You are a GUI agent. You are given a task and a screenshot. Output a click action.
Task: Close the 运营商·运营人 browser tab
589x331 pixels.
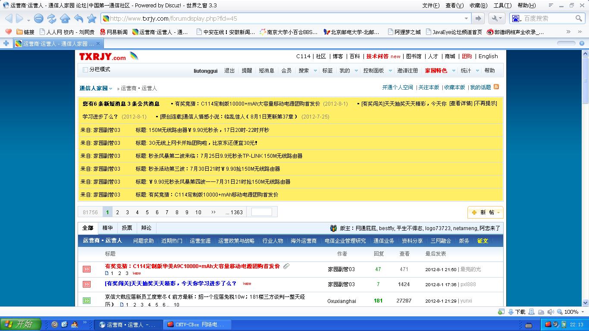click(x=98, y=44)
